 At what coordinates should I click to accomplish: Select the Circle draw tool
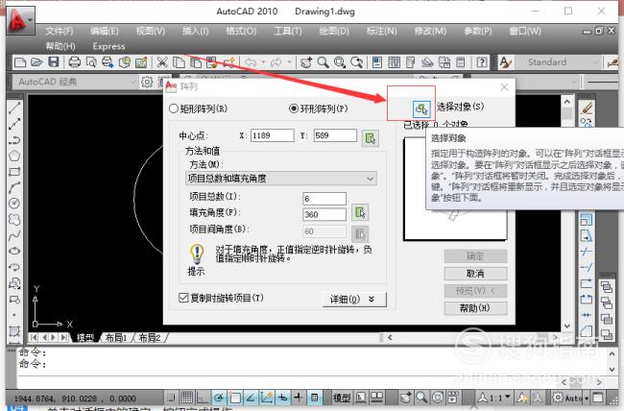pyautogui.click(x=14, y=204)
